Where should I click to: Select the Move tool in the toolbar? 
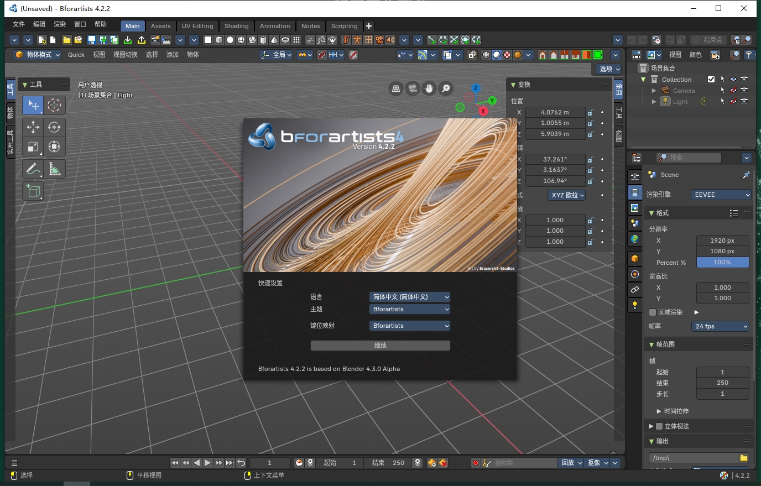33,127
